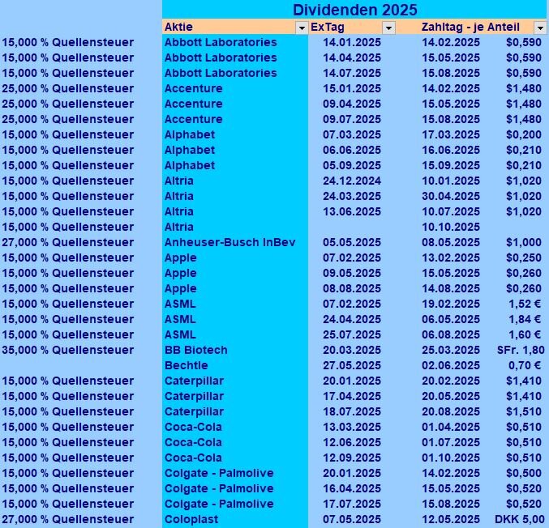Click the 0,70 € dividend cell
549x528 pixels.
tap(525, 365)
